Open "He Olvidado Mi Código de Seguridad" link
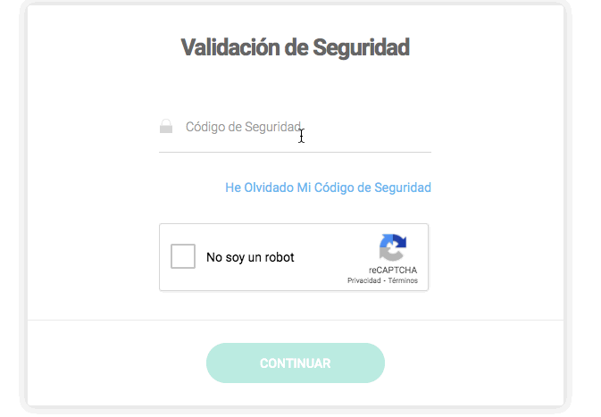This screenshot has height=417, width=601. [x=328, y=188]
